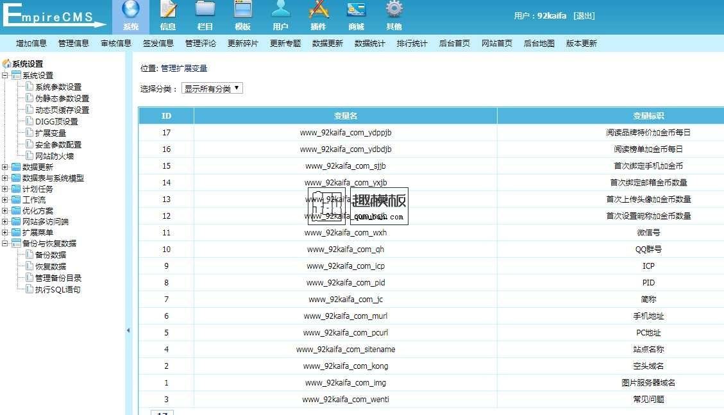This screenshot has height=415, width=724.
Task: Go to 管理信息 in the submenu
Action: point(73,44)
